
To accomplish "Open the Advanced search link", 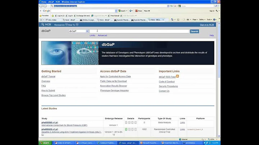I will 103,36.
